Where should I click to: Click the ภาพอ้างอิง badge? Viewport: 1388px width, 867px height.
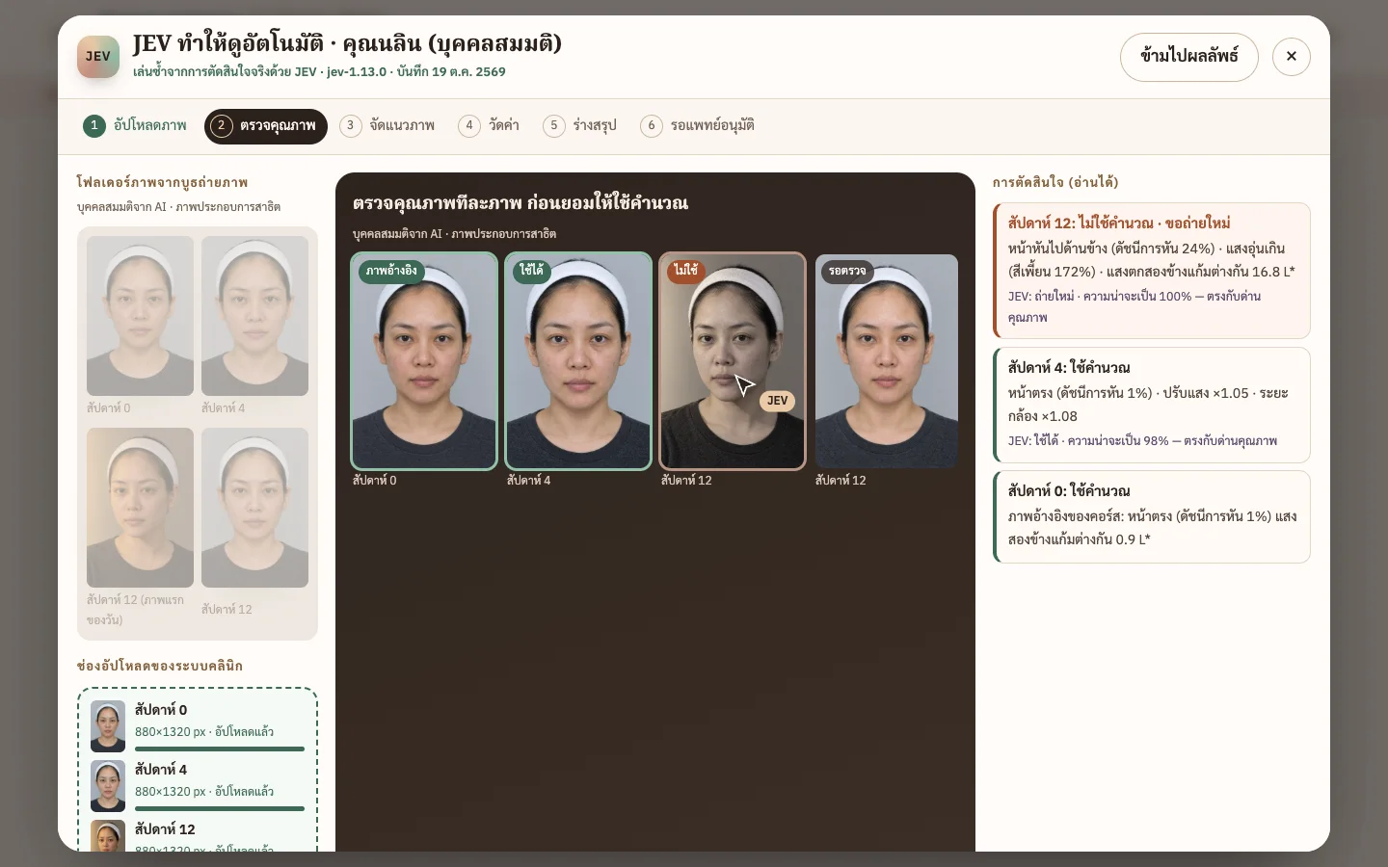391,271
